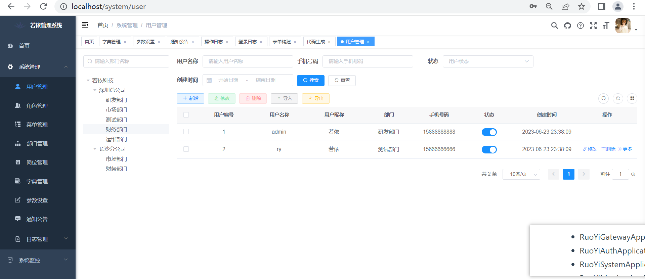
Task: Select 运维部门 in department tree
Action: click(x=116, y=139)
